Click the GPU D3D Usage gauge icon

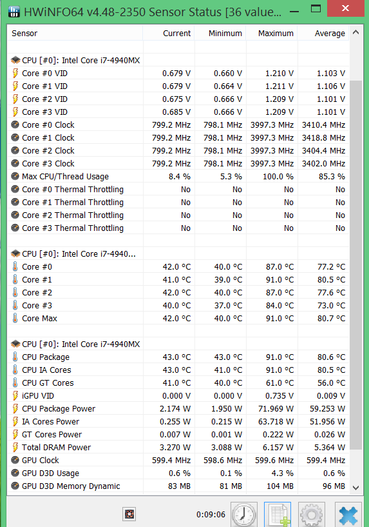15,473
